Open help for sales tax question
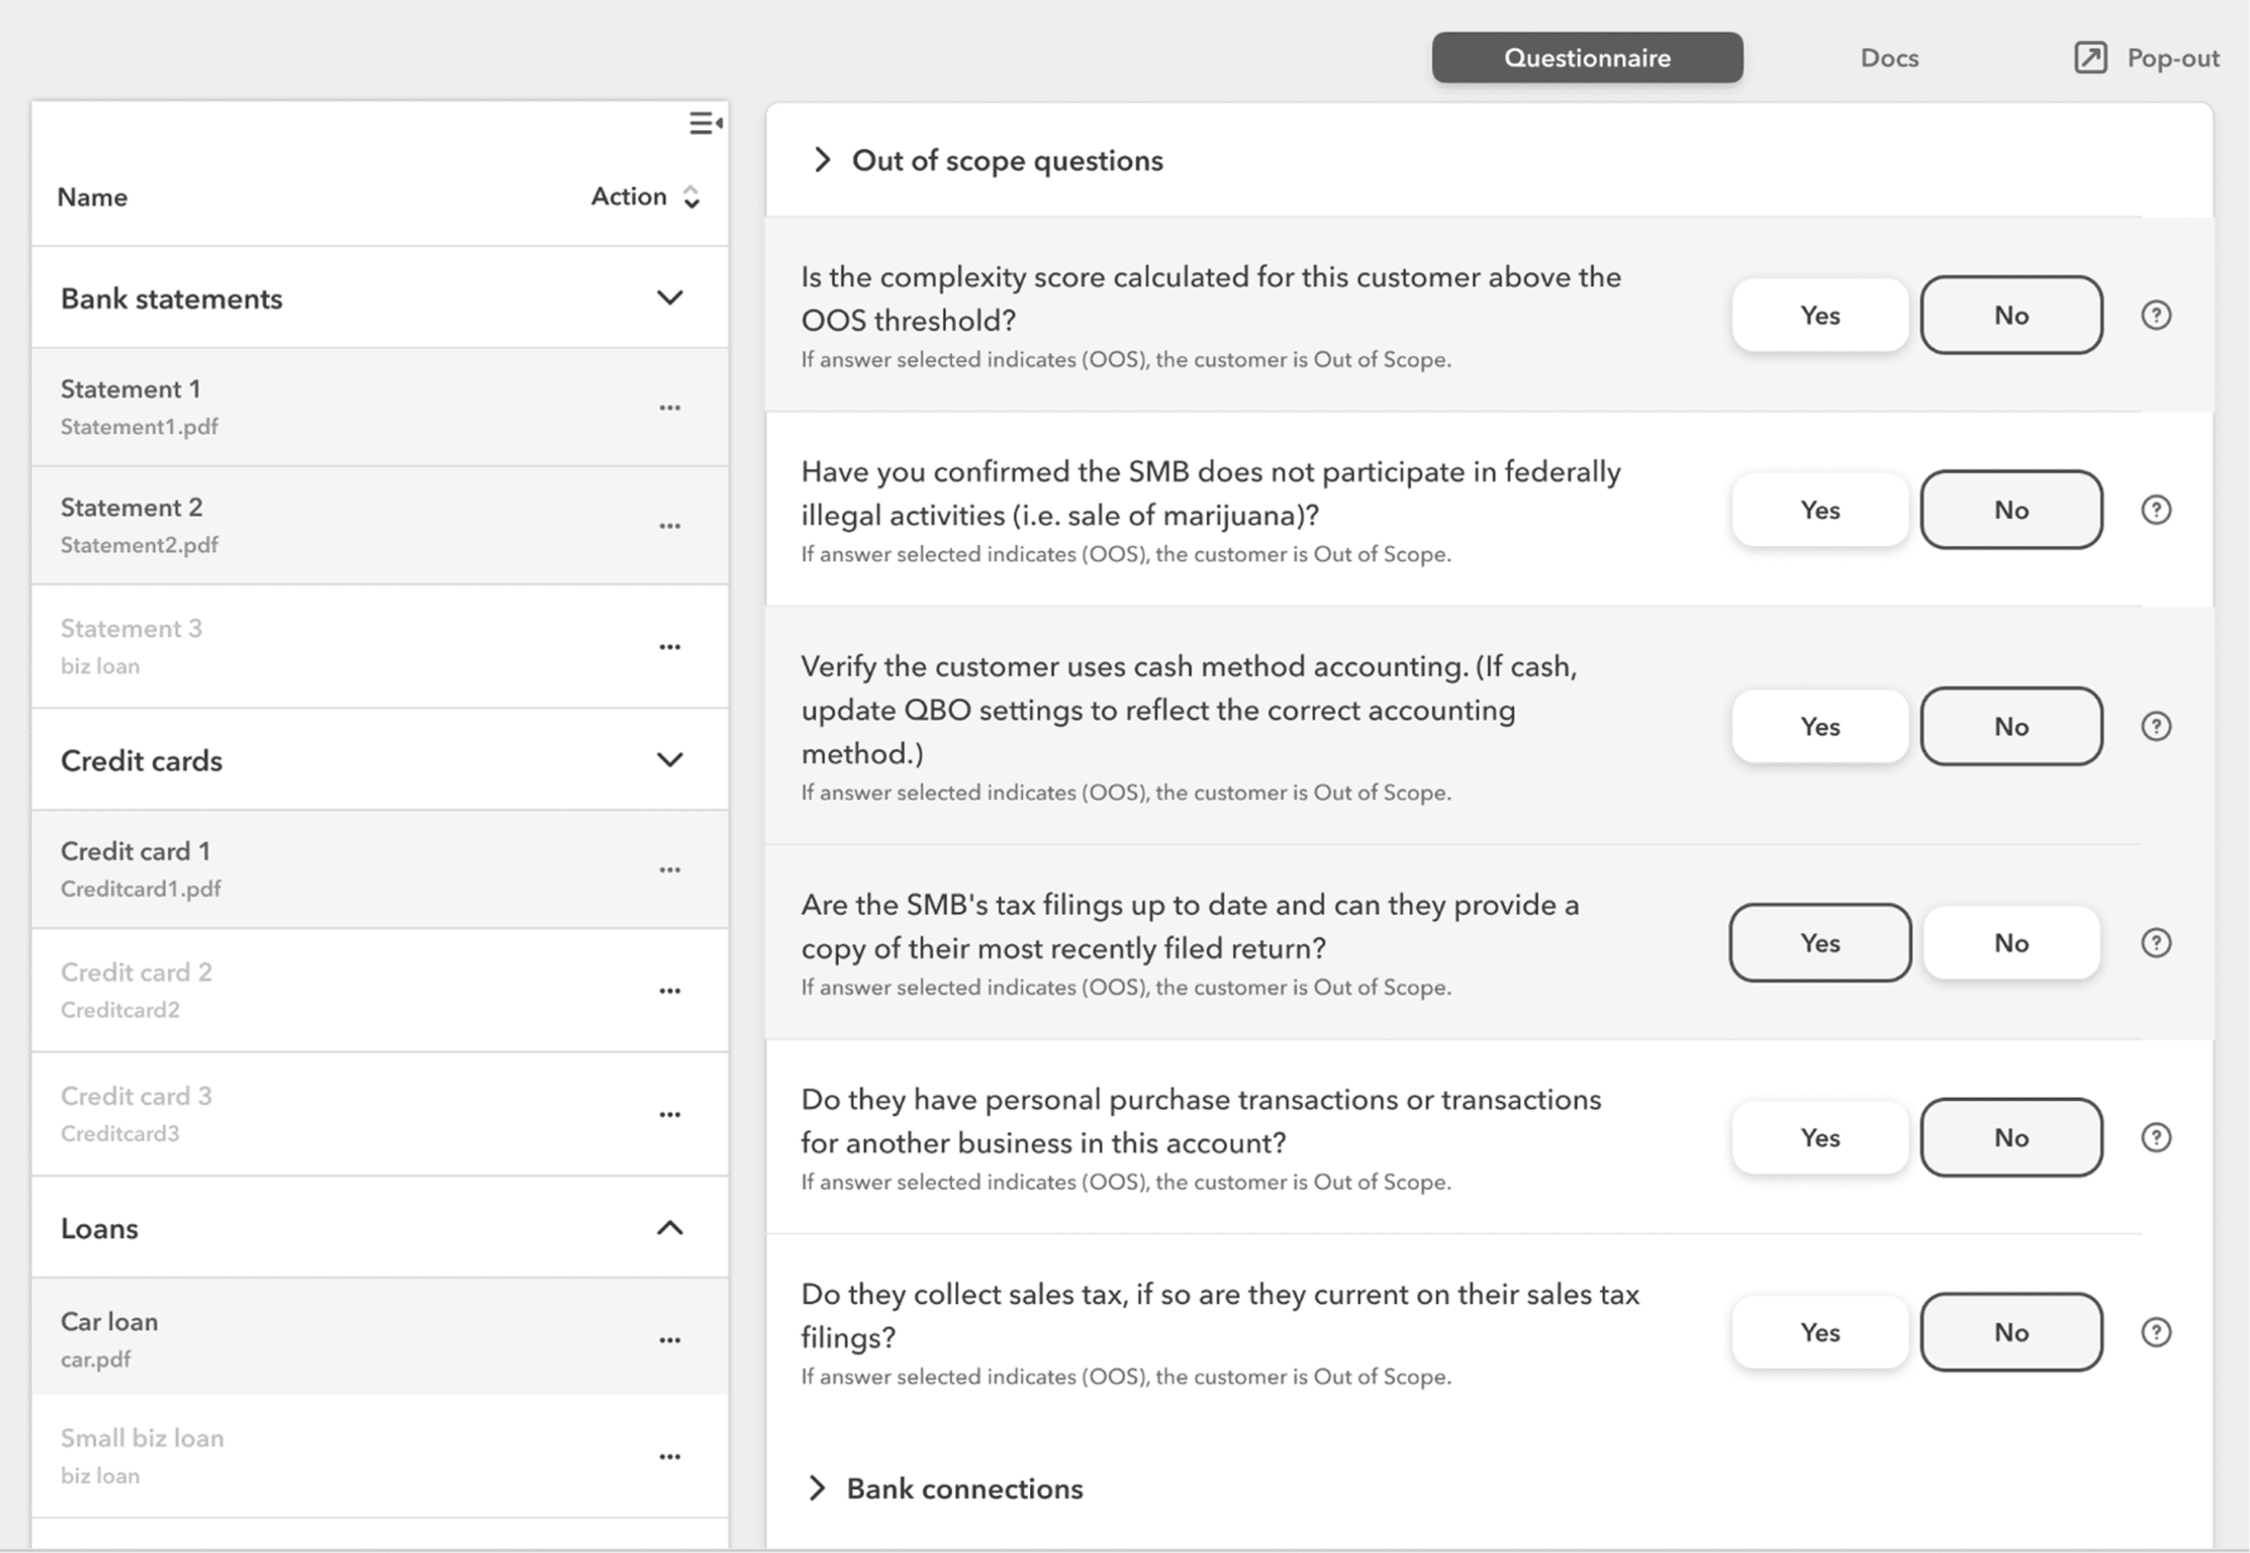 coord(2156,1332)
